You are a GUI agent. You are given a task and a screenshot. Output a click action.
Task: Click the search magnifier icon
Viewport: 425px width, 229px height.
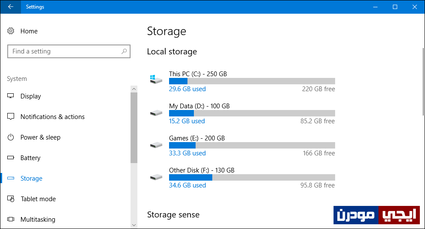coord(124,51)
